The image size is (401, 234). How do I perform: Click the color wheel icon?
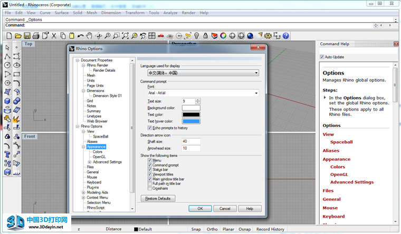223,36
